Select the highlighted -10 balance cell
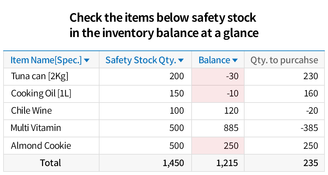 [218, 94]
